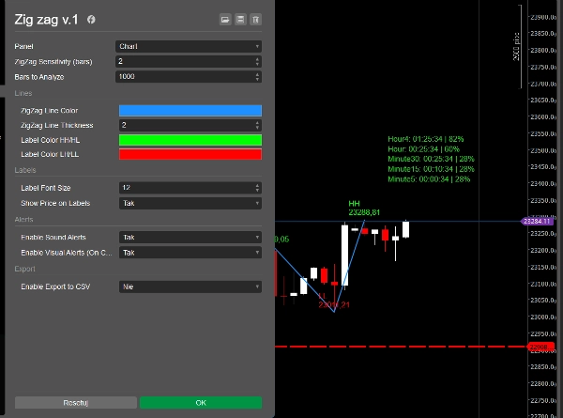Click the info icon beside Zig zag title
The image size is (563, 418).
pyautogui.click(x=91, y=20)
